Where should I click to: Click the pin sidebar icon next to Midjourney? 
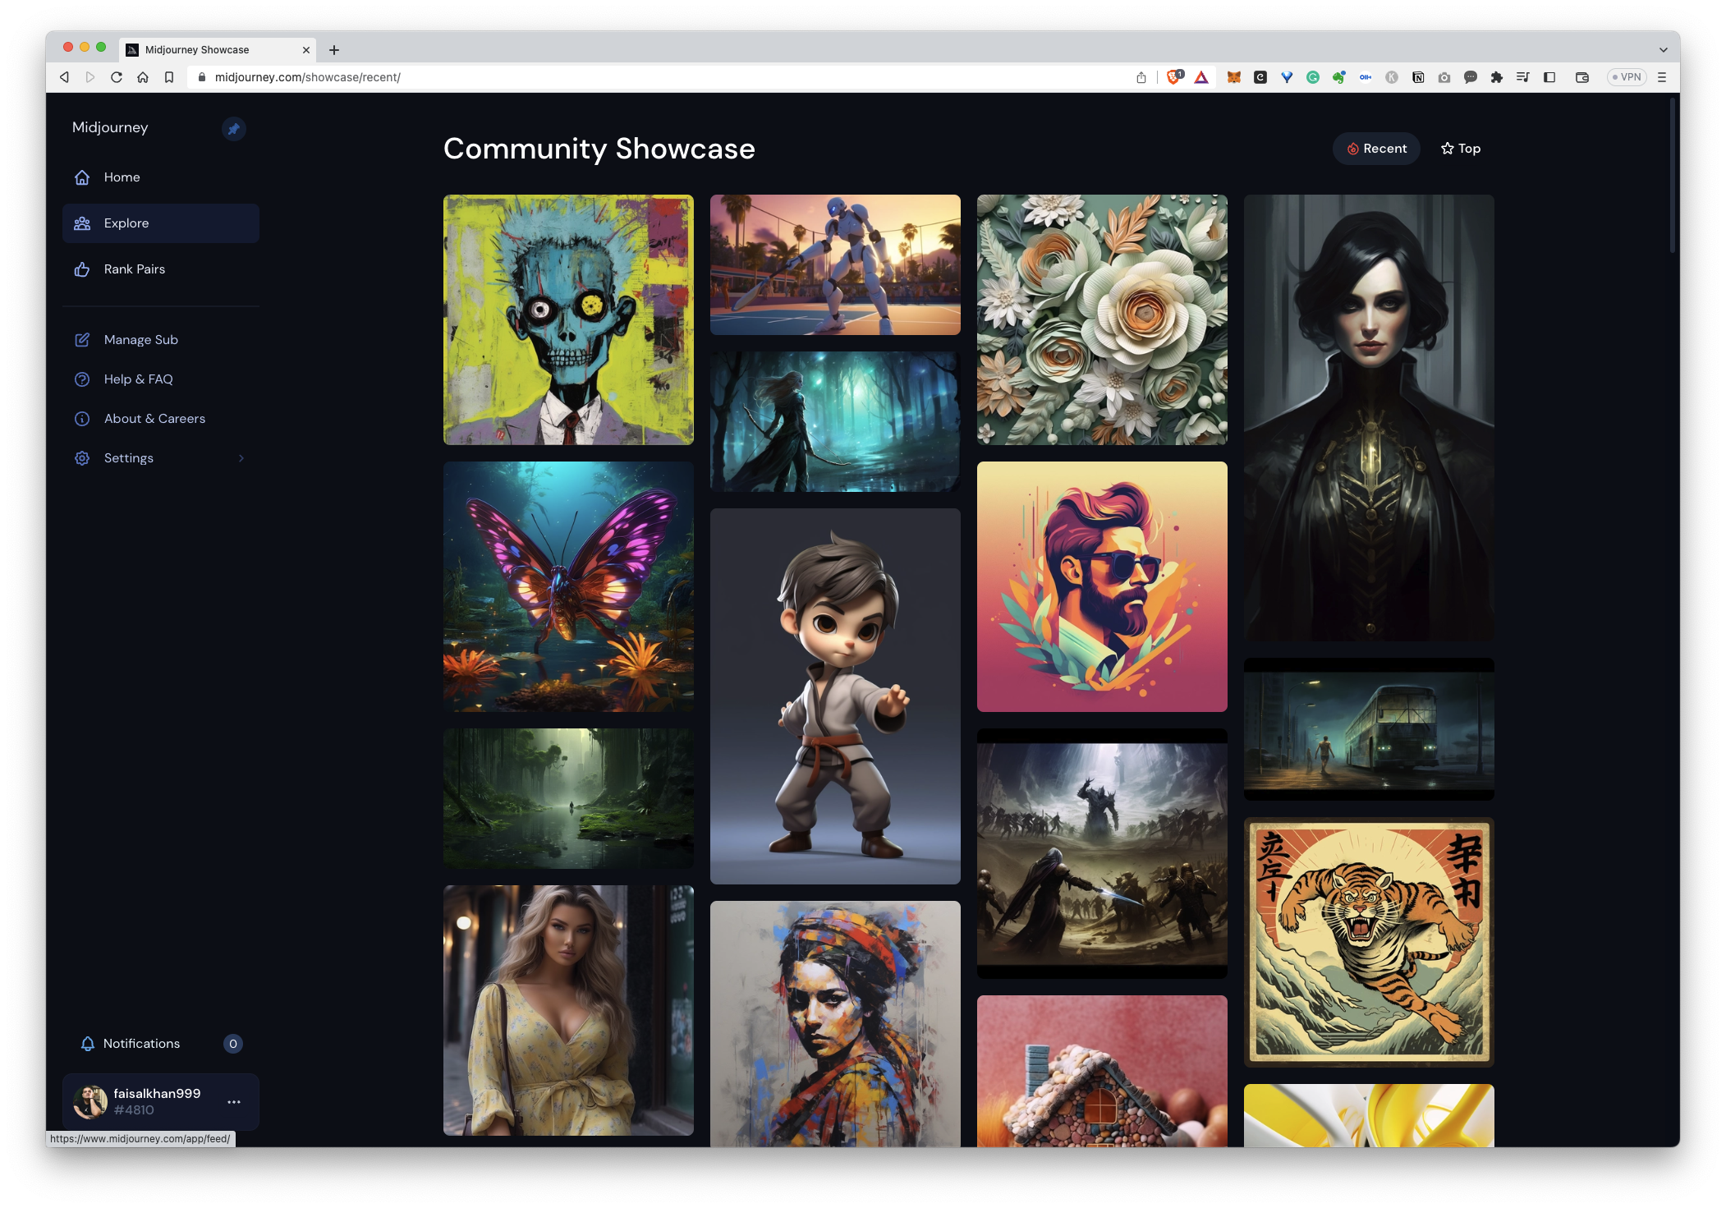234,129
